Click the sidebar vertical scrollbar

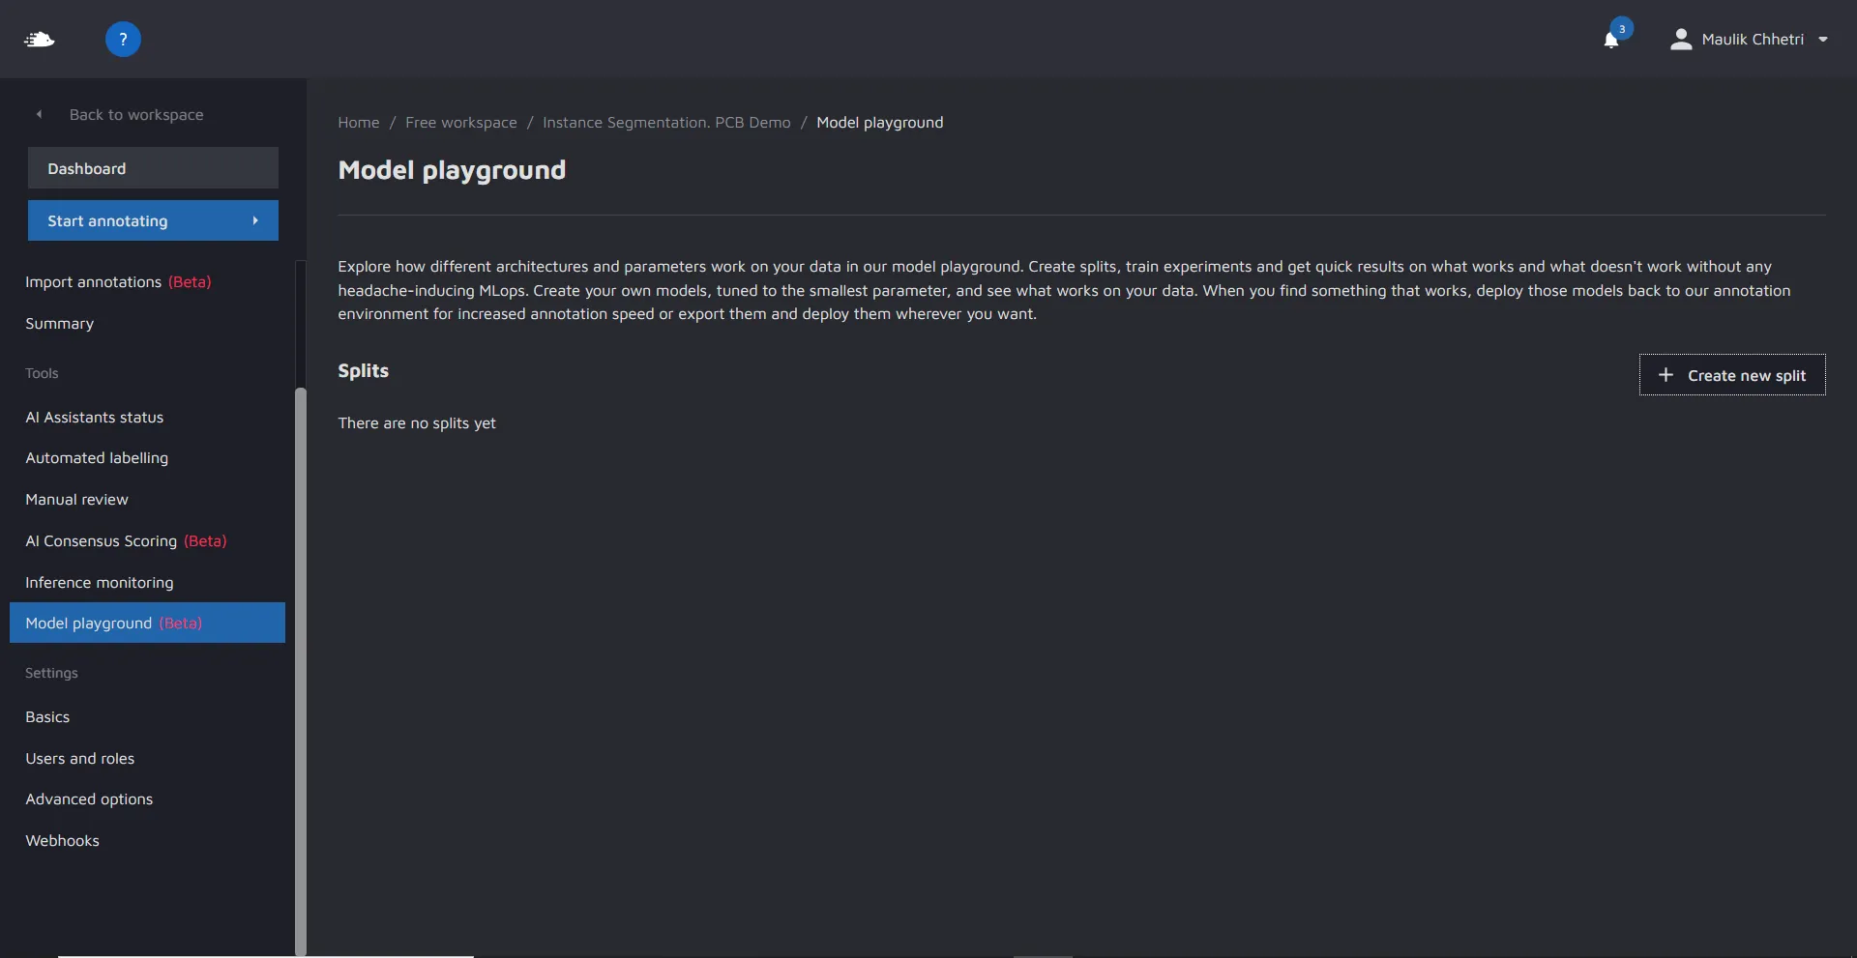[x=300, y=667]
